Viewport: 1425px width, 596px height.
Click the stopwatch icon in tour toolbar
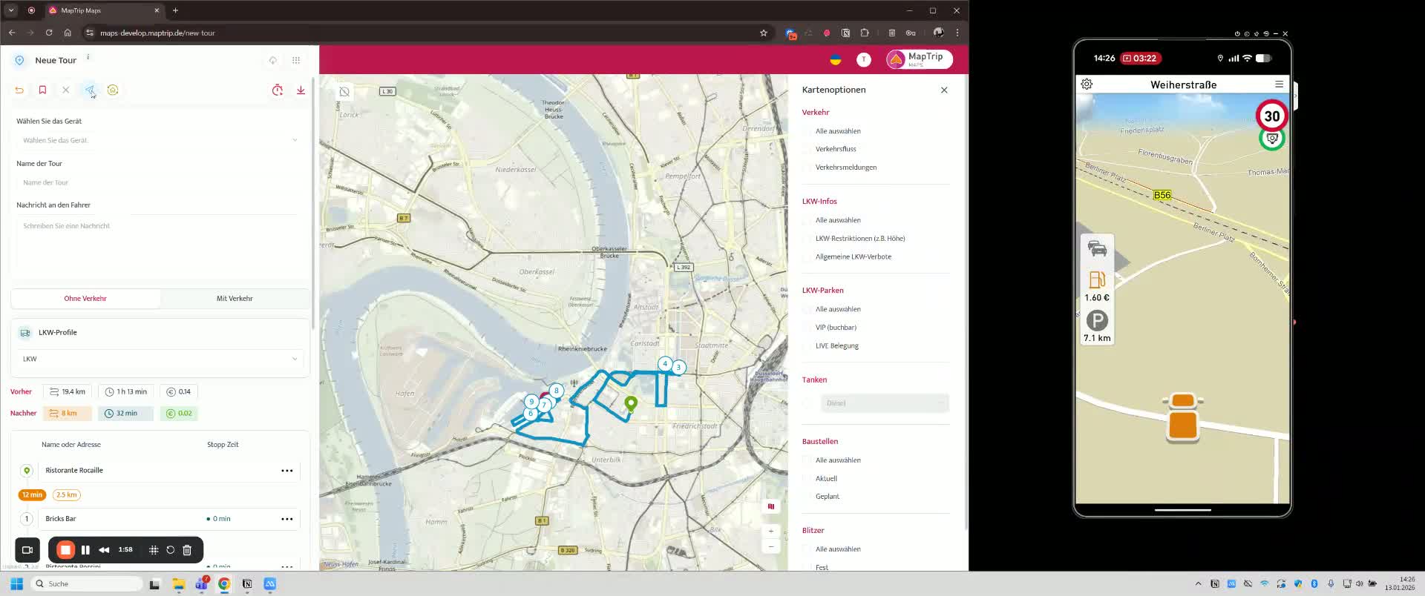278,90
